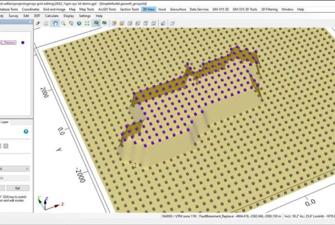Open the Map menu
Image resolution: width=335 pixels, height=225 pixels.
pos(72,9)
